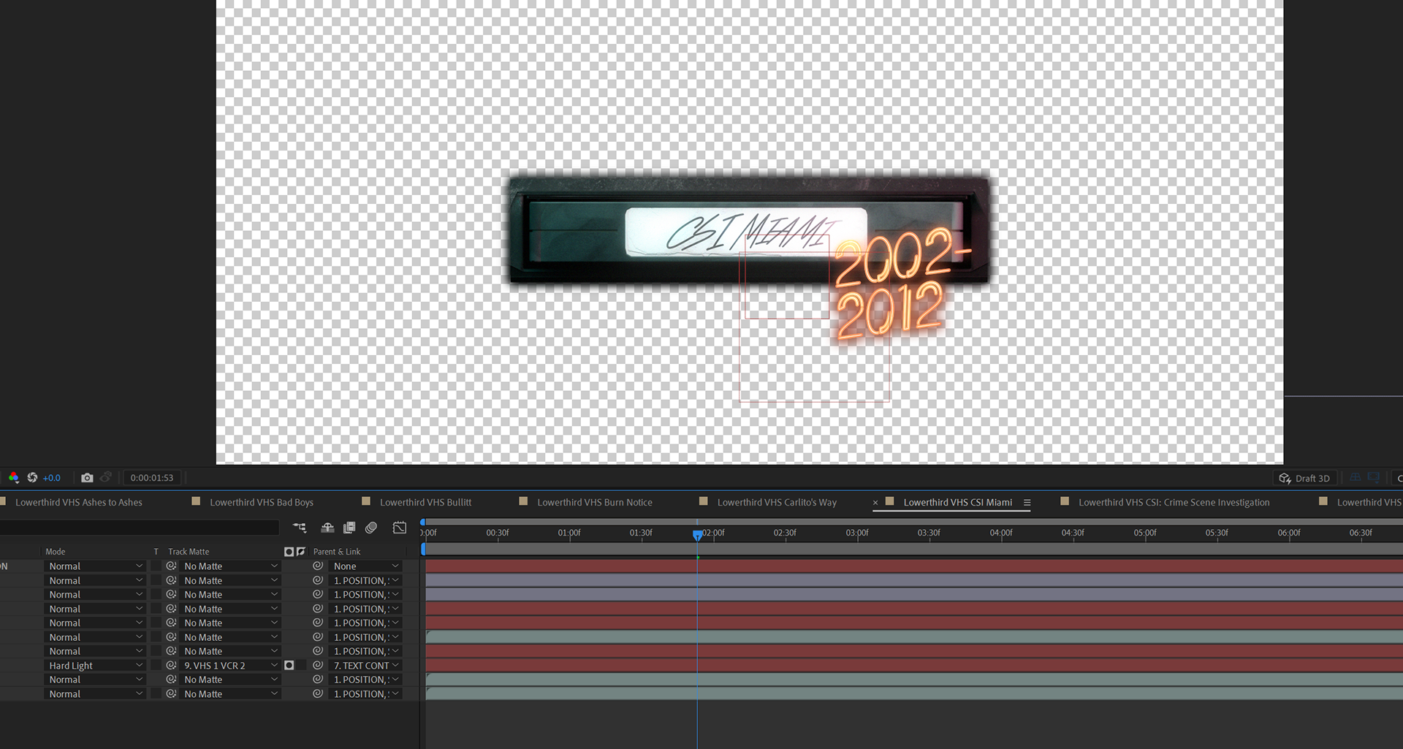The width and height of the screenshot is (1403, 749).
Task: Click the extended viewer icon right of Draft 3D
Action: pos(1374,478)
